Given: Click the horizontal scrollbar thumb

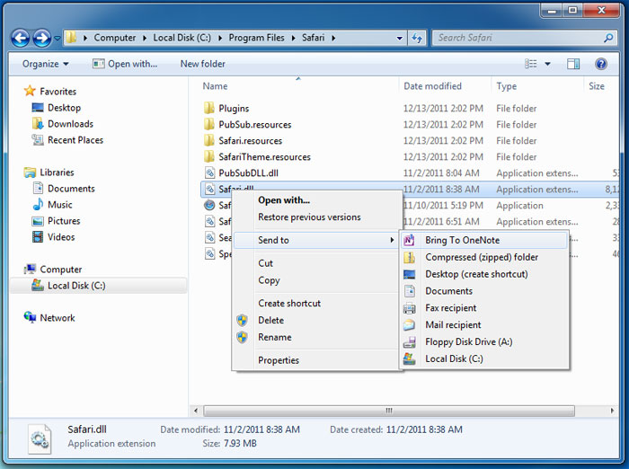Looking at the screenshot, I should pos(389,411).
